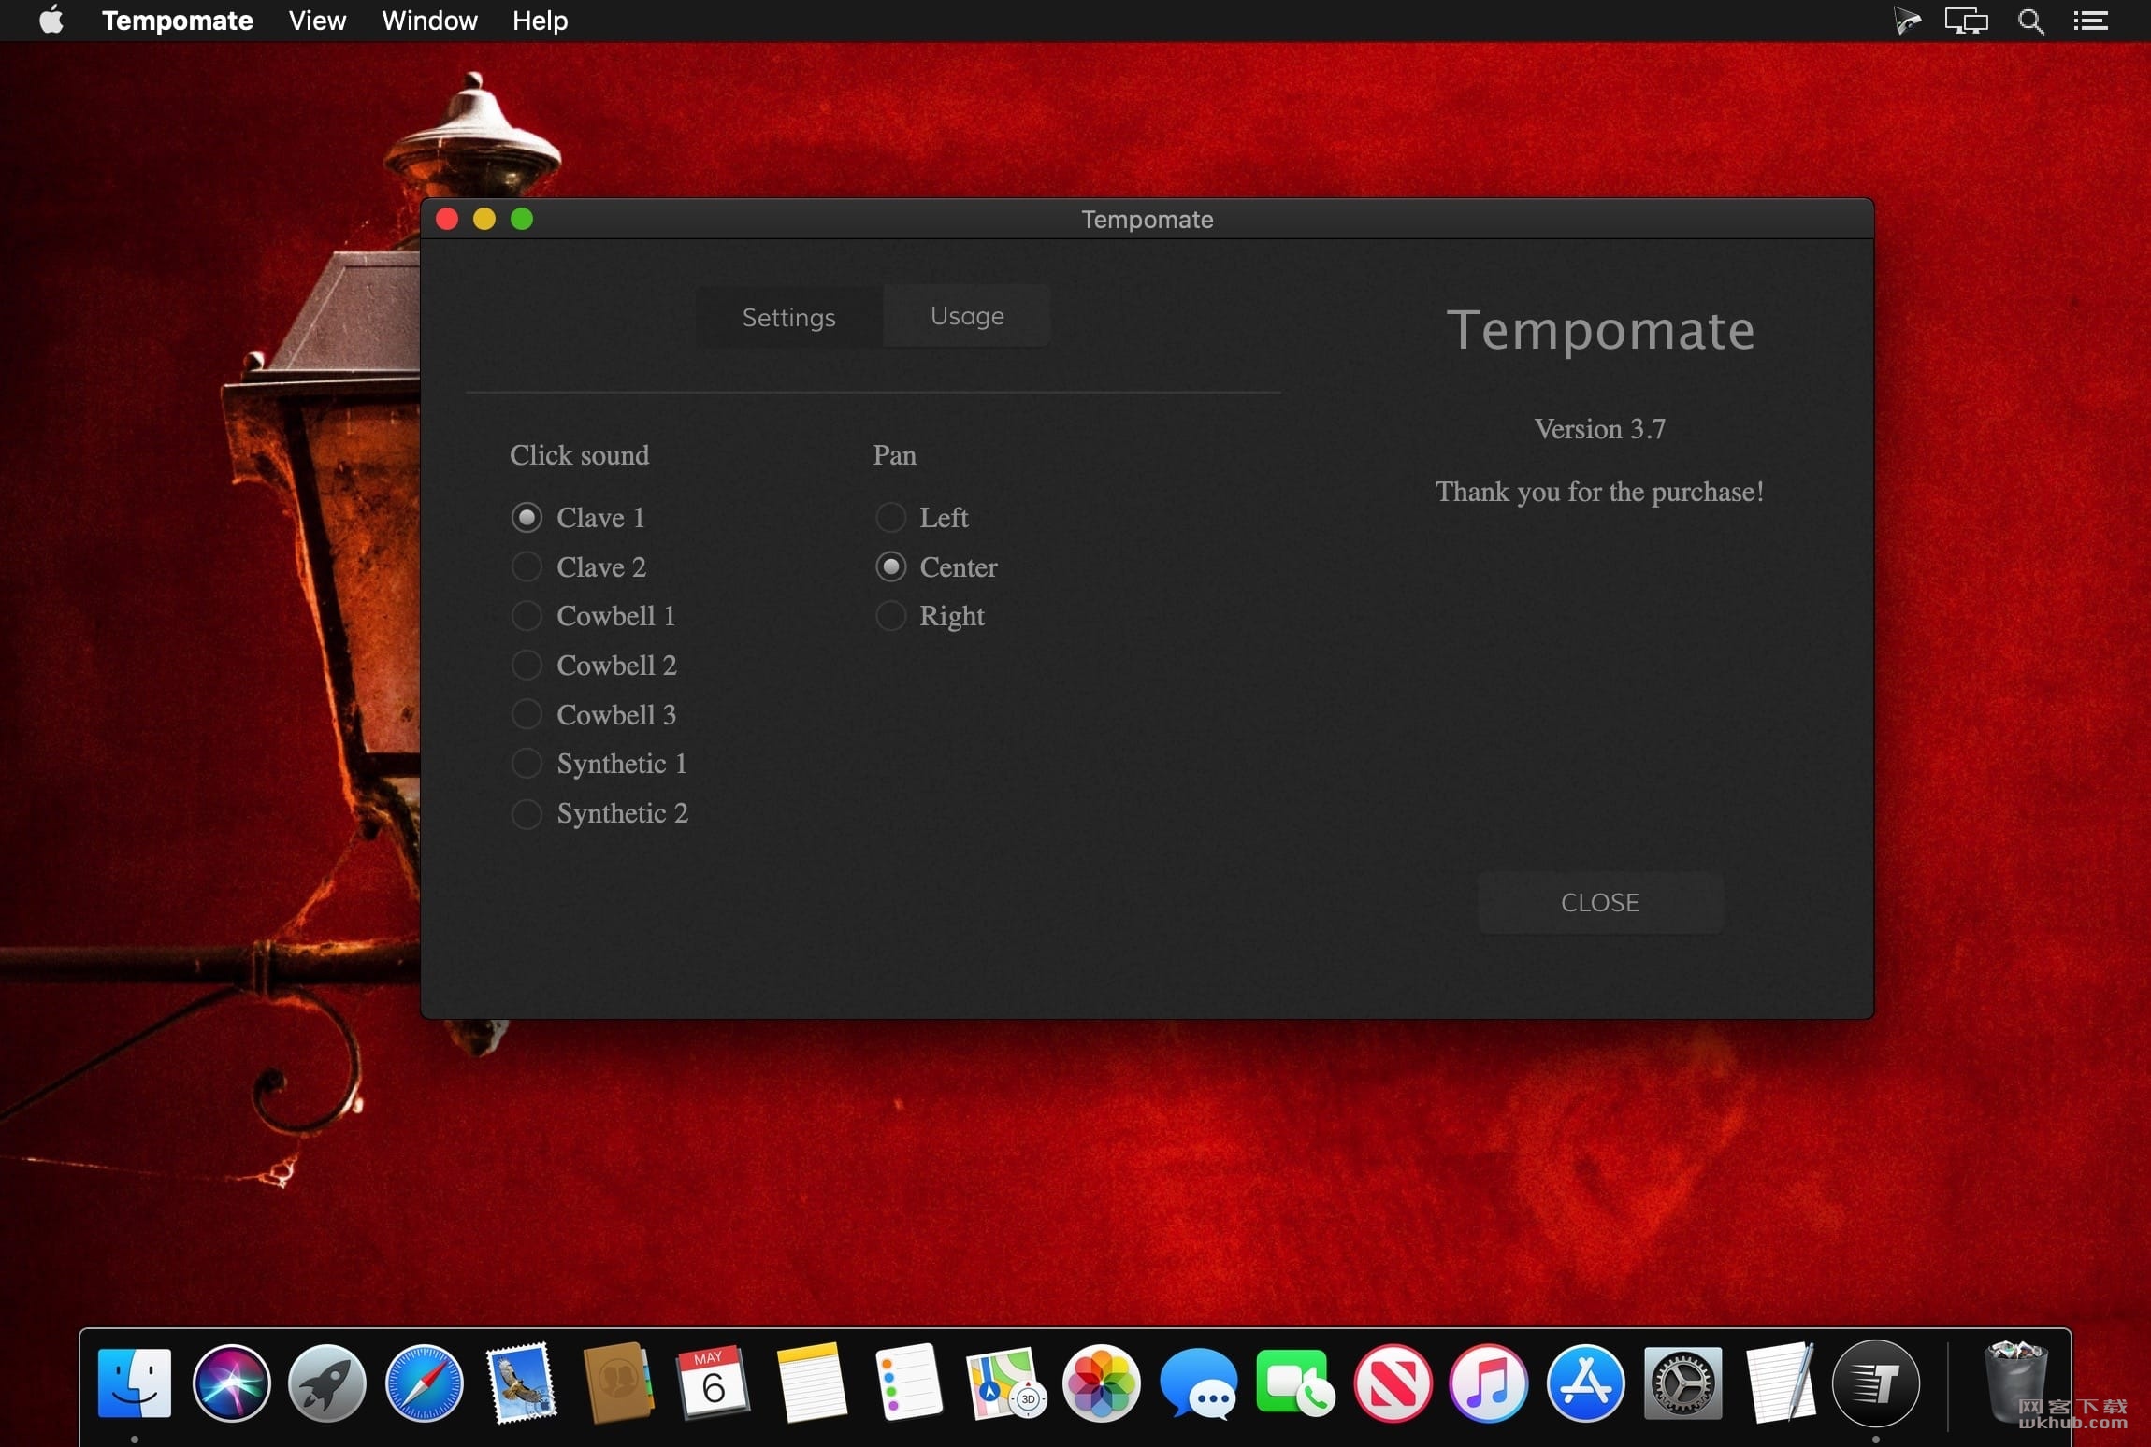Click the 'Thank you for the purchase!' text
This screenshot has width=2151, height=1447.
click(1600, 492)
